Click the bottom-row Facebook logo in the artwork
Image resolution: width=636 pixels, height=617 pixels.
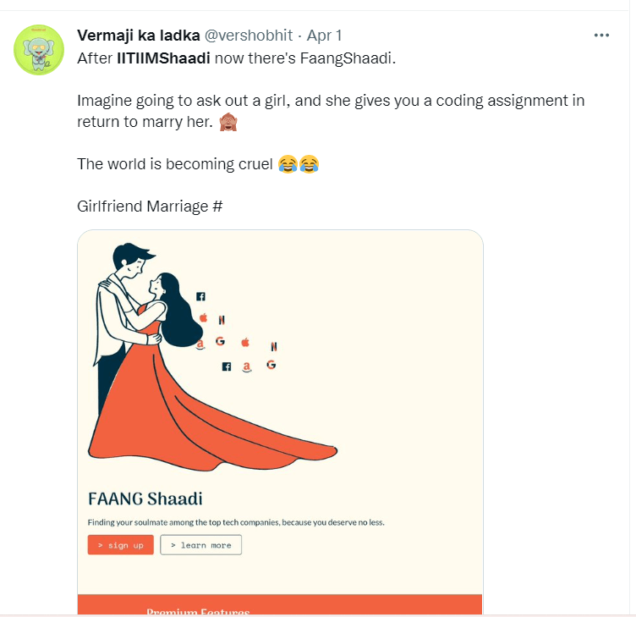pos(226,366)
